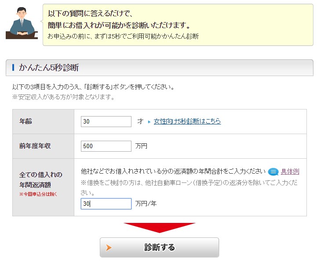Click the orange arrow icon on 診断する

[109, 248]
